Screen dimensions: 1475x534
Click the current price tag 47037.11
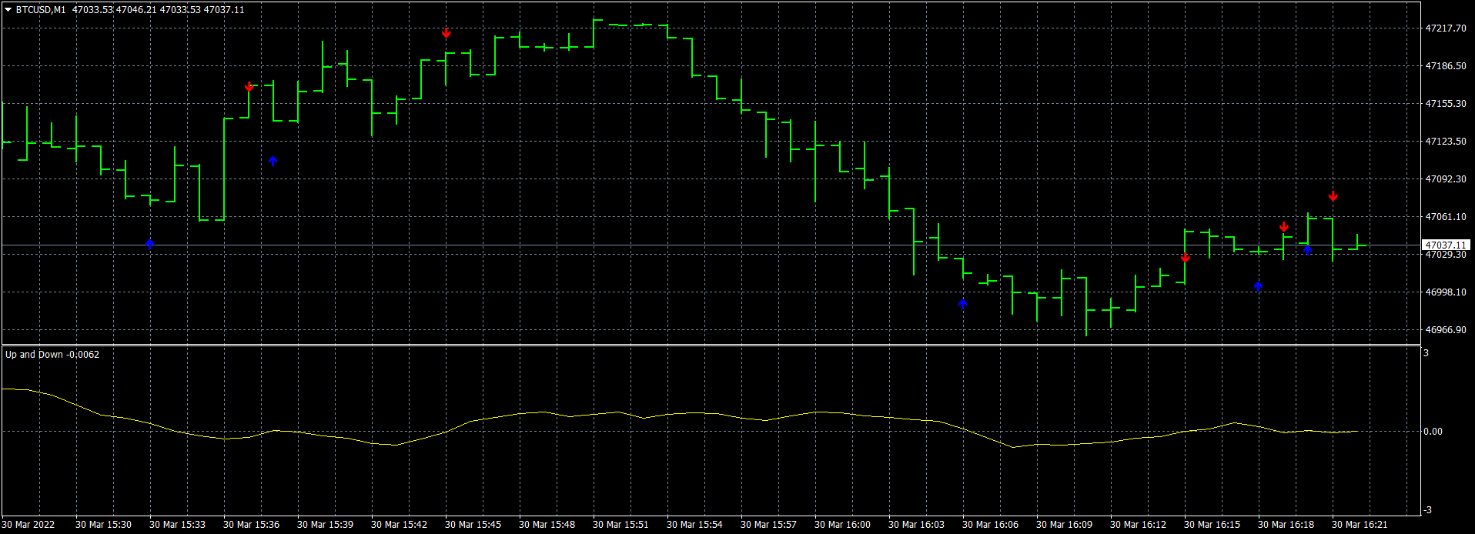(1446, 245)
